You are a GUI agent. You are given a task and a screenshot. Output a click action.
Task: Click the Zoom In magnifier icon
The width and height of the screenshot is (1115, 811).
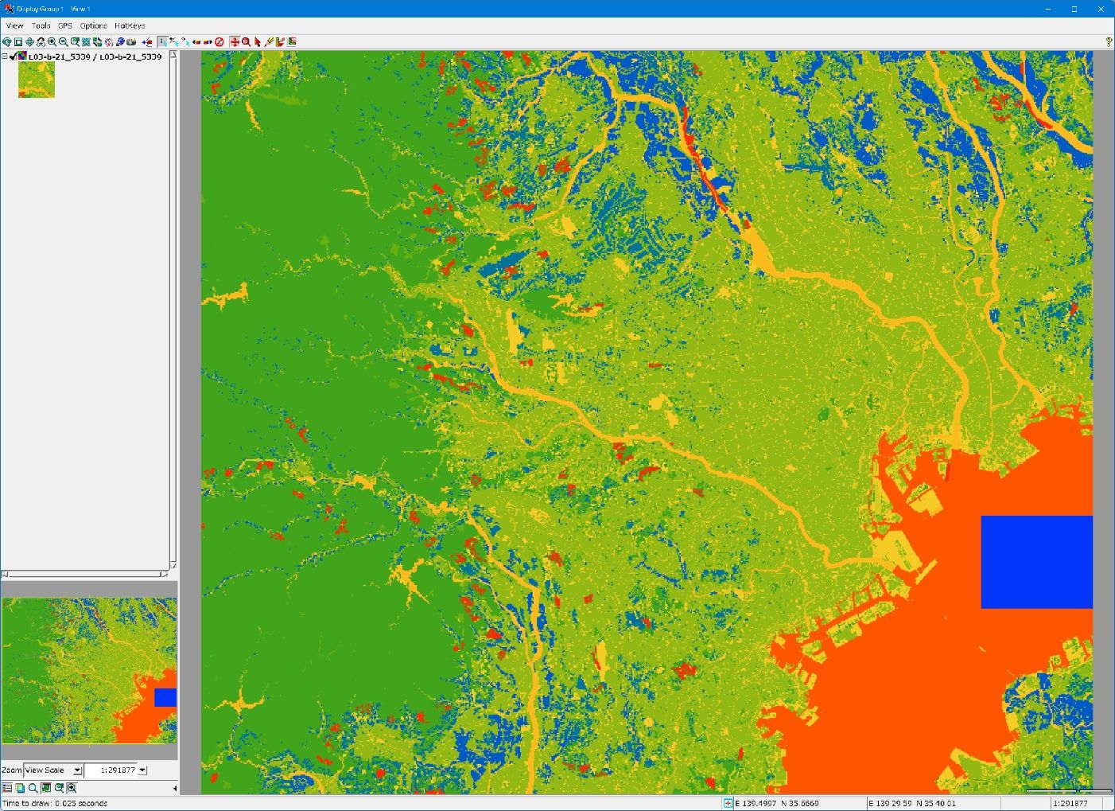pyautogui.click(x=52, y=42)
